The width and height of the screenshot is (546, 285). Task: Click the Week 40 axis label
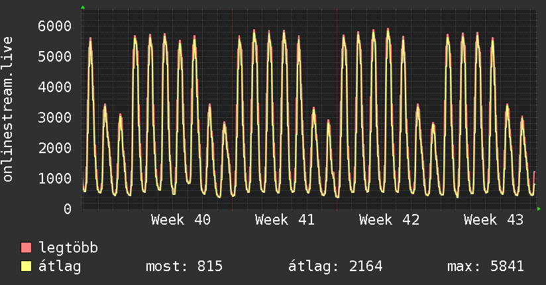tap(181, 220)
